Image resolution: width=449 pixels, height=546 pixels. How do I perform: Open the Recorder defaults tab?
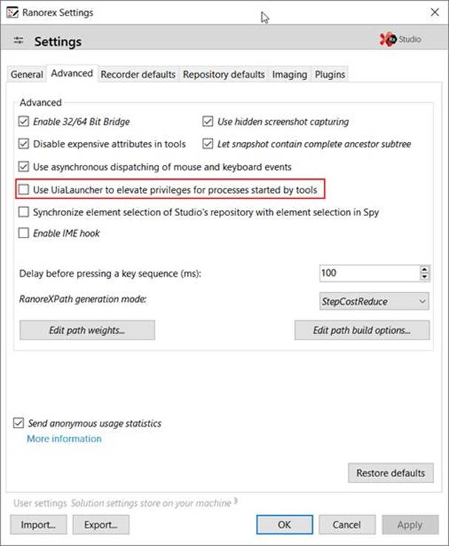coord(138,74)
